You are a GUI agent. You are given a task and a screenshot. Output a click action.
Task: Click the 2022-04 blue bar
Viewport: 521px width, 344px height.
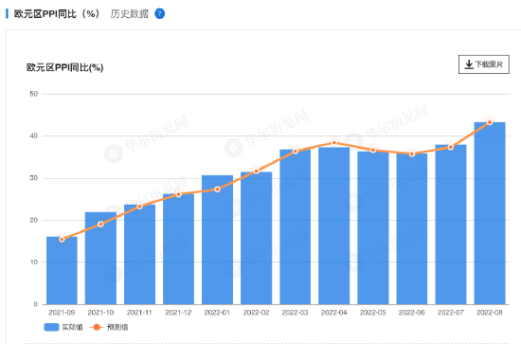pos(334,226)
